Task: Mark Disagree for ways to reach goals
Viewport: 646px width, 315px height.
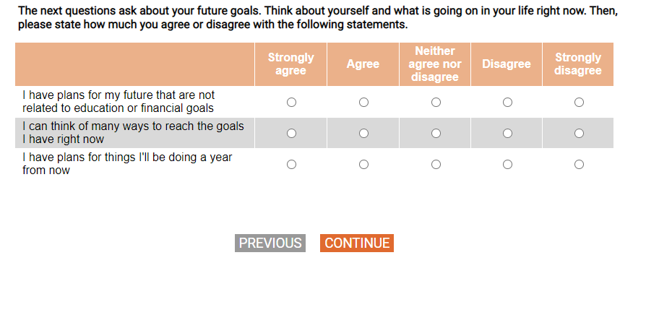Action: (x=507, y=133)
